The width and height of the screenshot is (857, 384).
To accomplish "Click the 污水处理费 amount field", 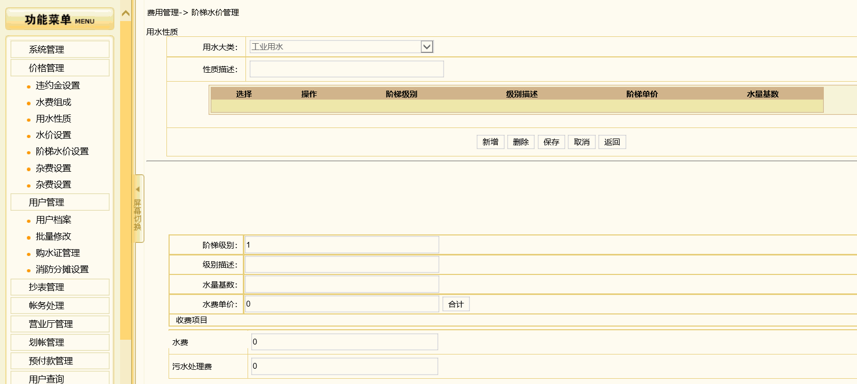I will click(344, 367).
